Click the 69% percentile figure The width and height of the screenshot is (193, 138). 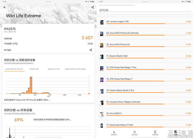point(19,120)
